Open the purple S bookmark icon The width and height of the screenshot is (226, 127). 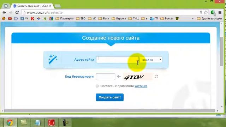pos(51,18)
